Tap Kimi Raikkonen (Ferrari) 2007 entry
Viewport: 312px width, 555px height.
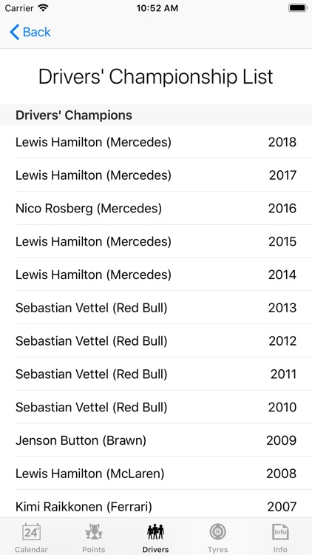[156, 504]
